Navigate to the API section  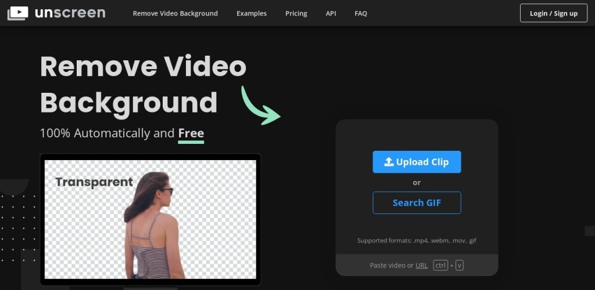(x=331, y=13)
